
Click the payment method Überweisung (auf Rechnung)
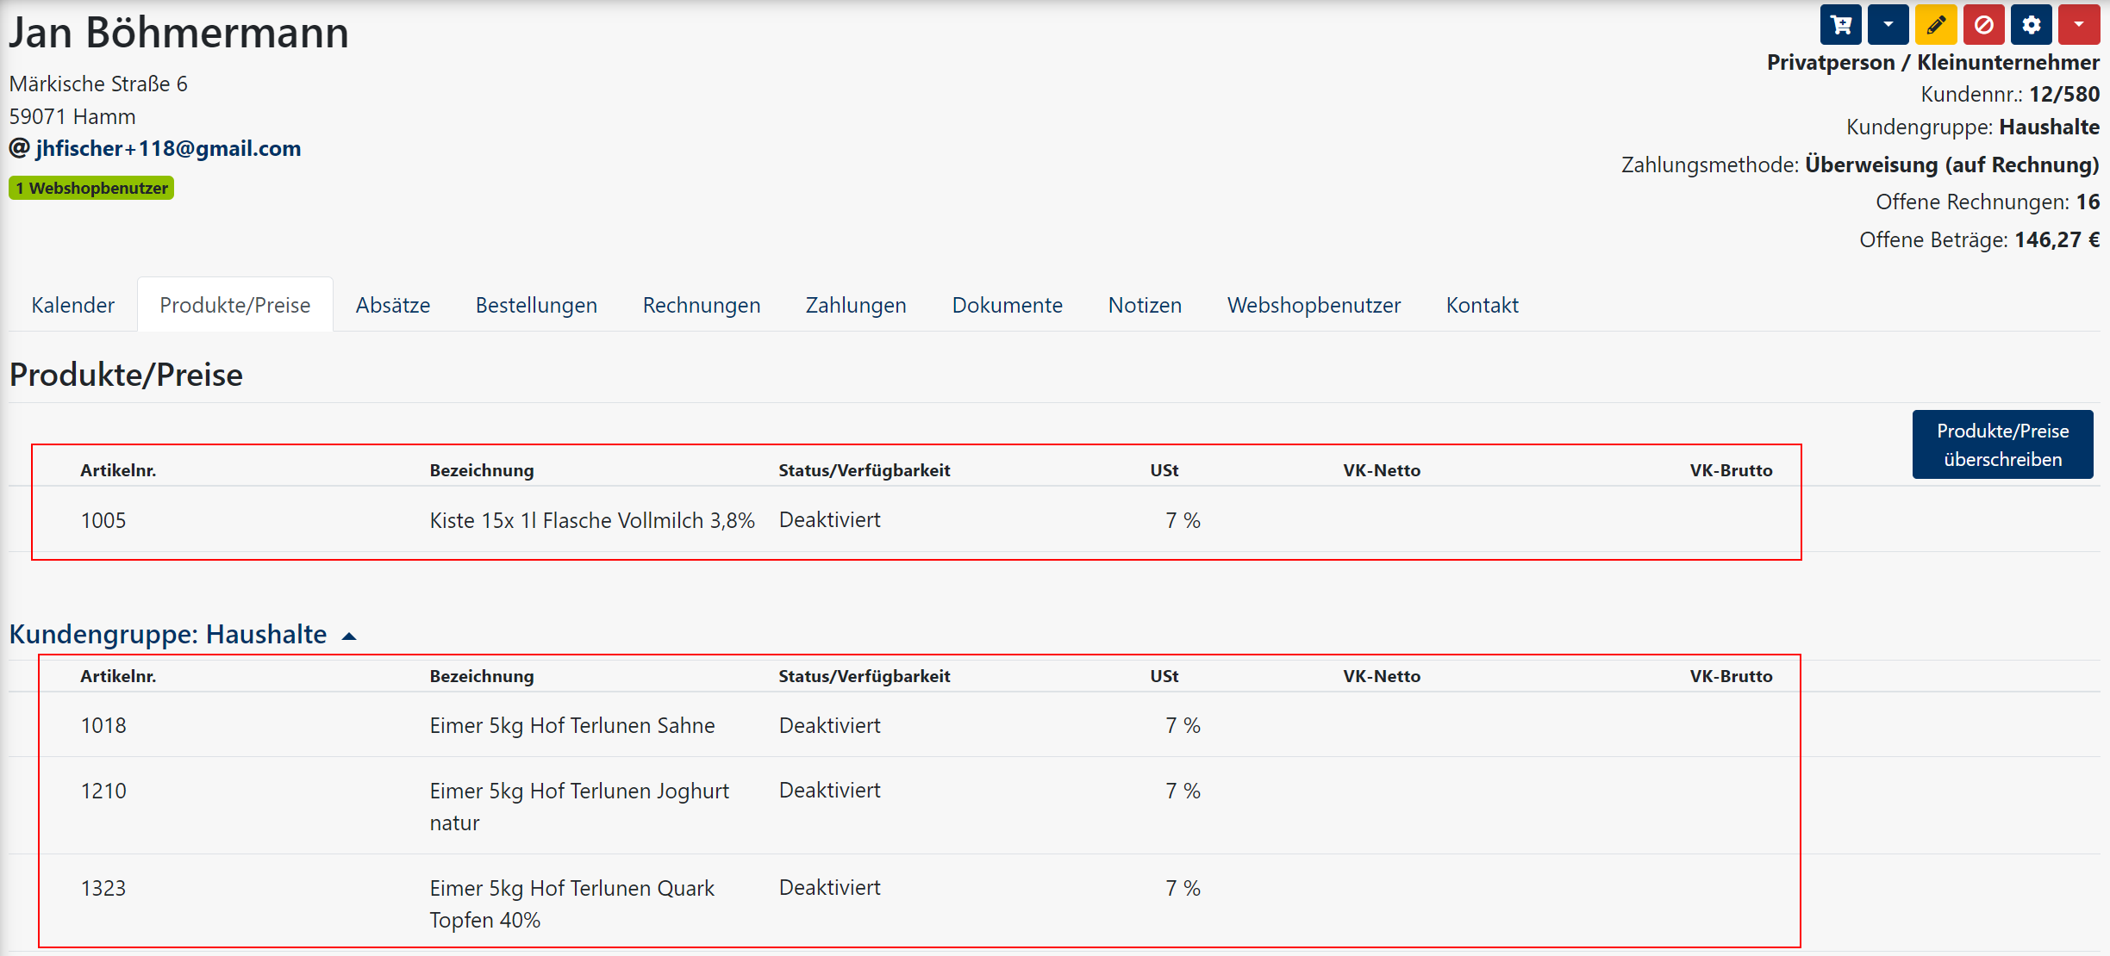(x=1952, y=165)
